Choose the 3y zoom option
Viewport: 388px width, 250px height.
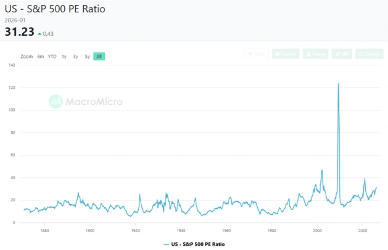coord(76,57)
